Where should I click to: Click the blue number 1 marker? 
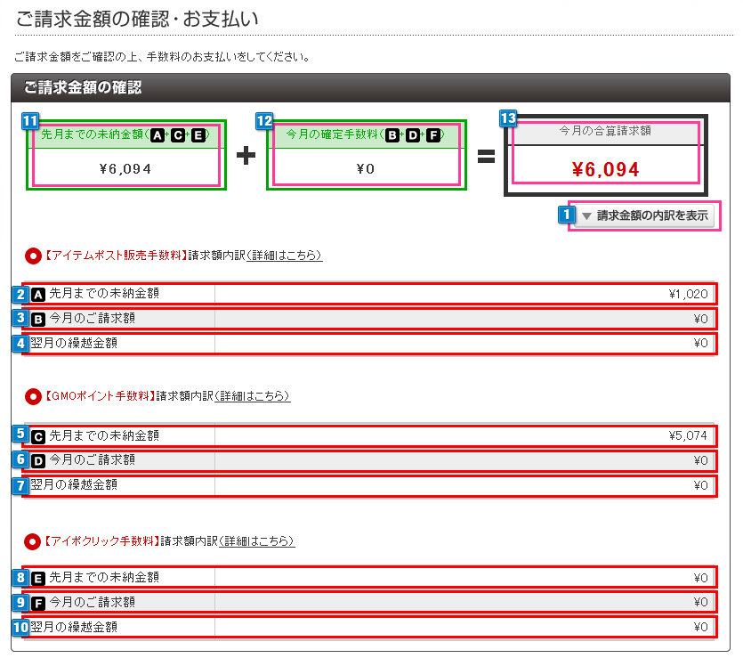click(x=566, y=215)
